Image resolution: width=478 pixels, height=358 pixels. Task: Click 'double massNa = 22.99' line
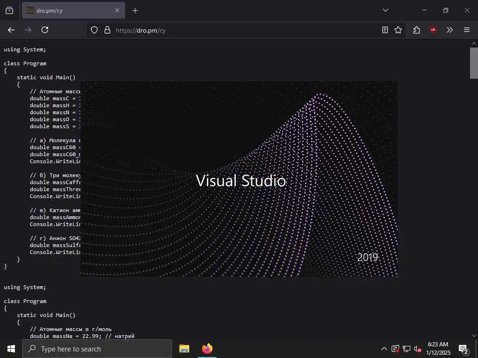tap(82, 336)
